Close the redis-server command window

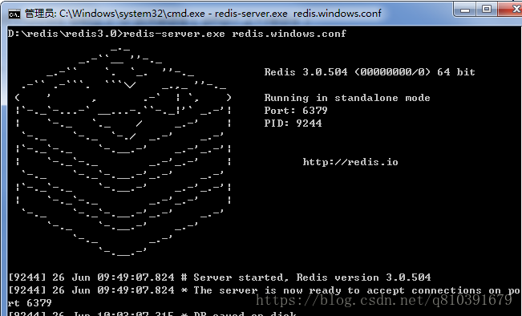click(511, 9)
